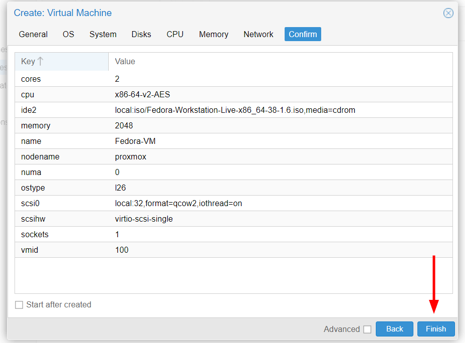
Task: Switch to the CPU tab
Action: pos(175,34)
